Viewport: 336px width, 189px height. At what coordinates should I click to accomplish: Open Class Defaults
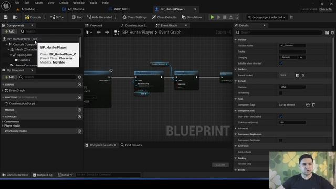tap(164, 17)
